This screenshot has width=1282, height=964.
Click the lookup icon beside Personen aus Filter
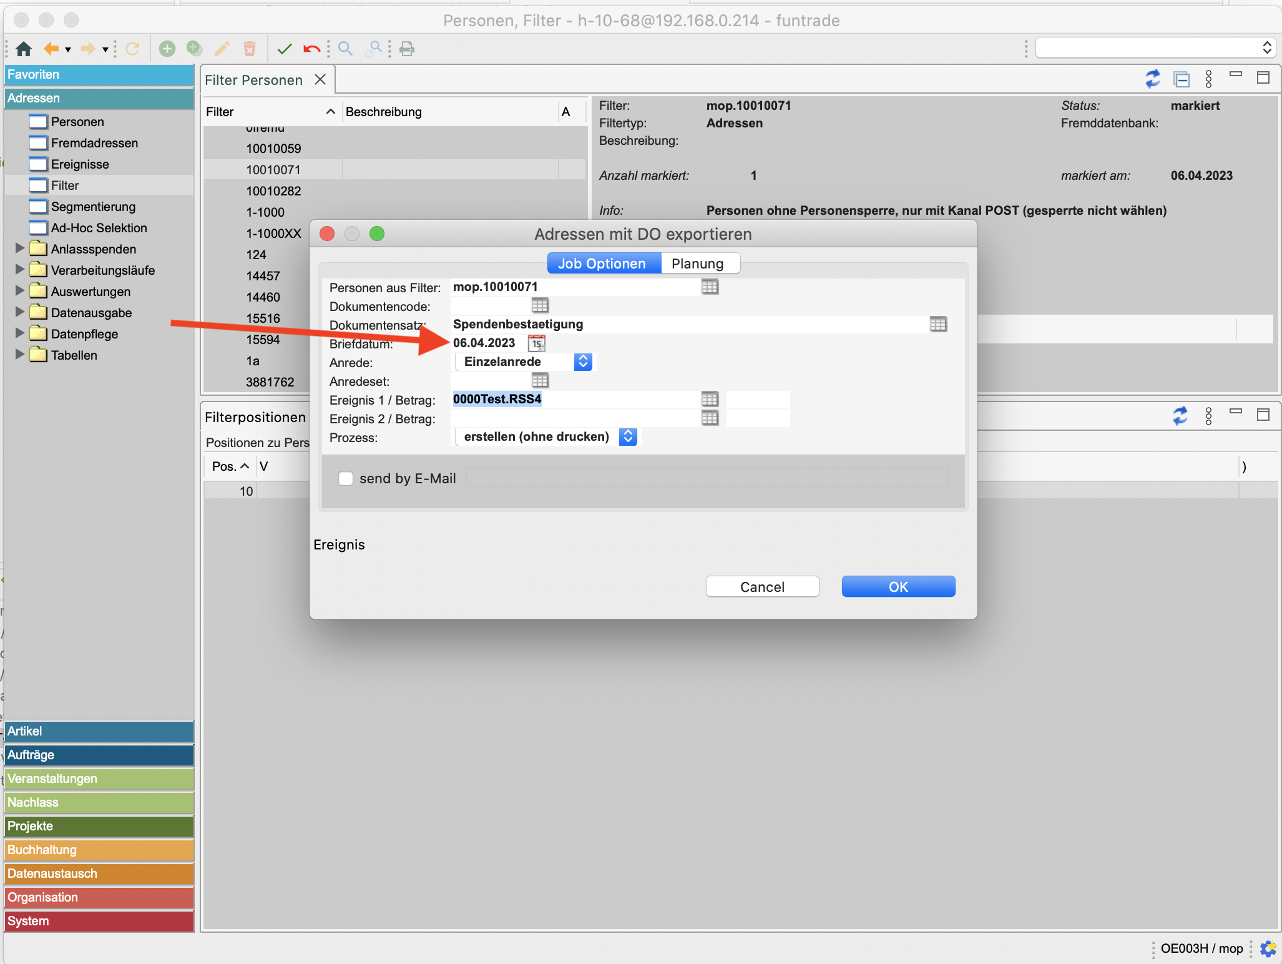[x=710, y=287]
